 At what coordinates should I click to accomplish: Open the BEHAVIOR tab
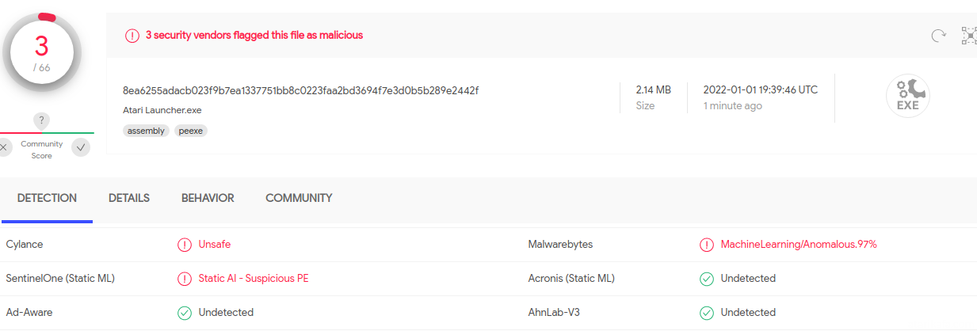point(208,198)
